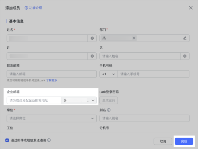
Task: Click edit pencil icon in 部门 field
Action: pos(185,38)
